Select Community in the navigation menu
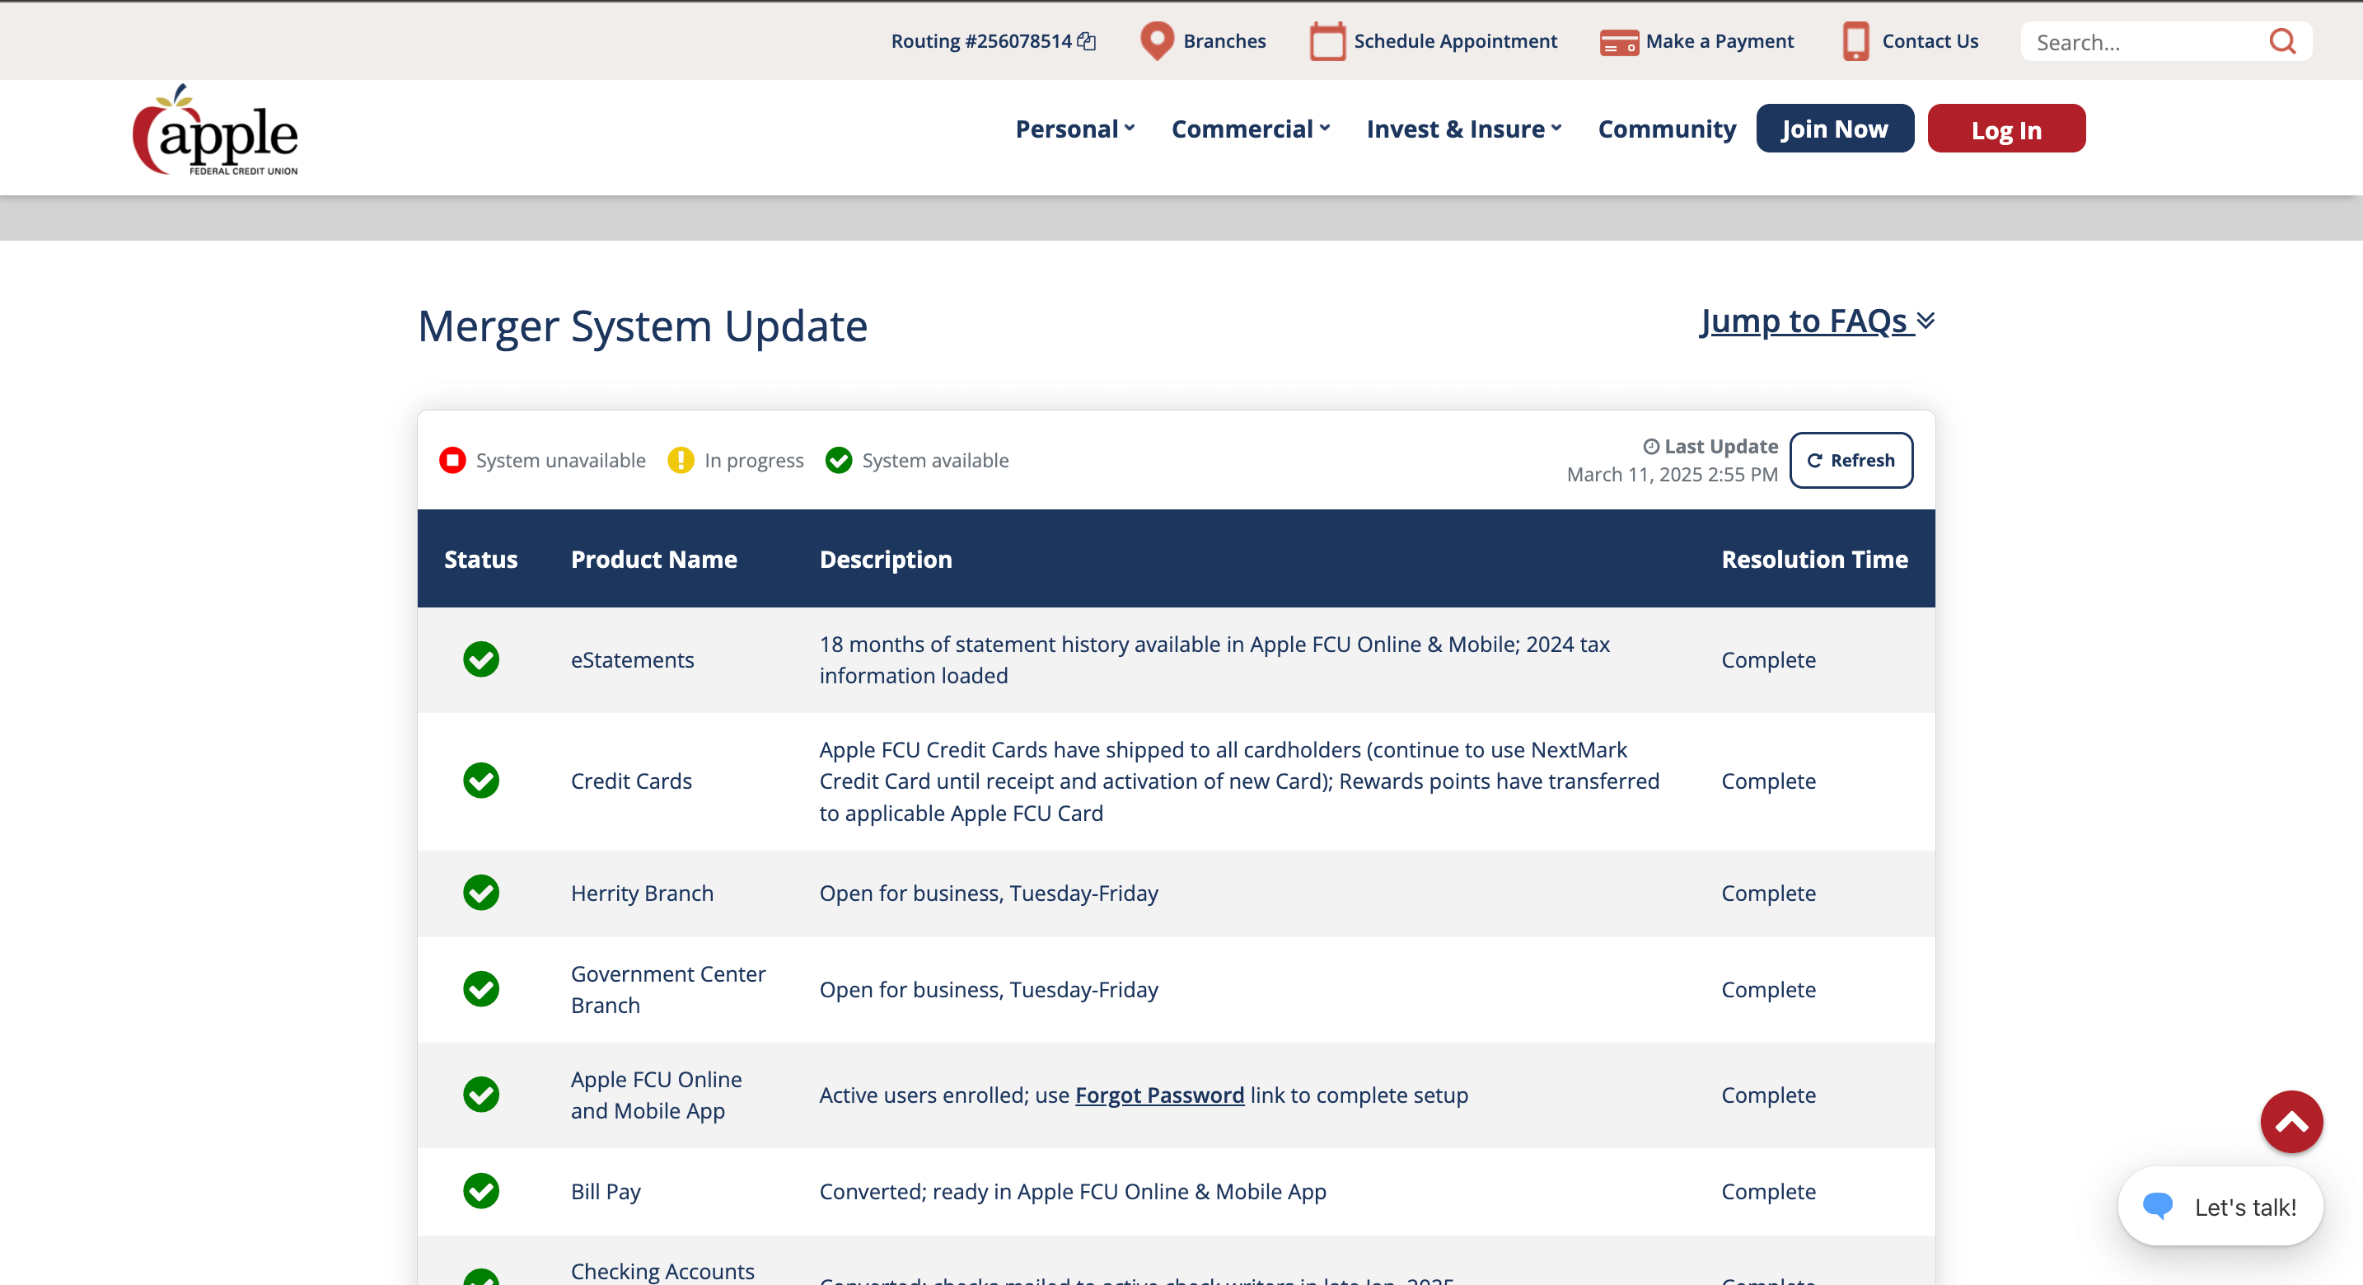Screen dimensions: 2363x1285 point(1666,129)
